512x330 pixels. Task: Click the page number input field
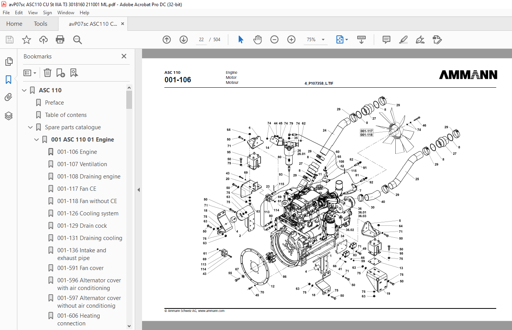pyautogui.click(x=201, y=40)
